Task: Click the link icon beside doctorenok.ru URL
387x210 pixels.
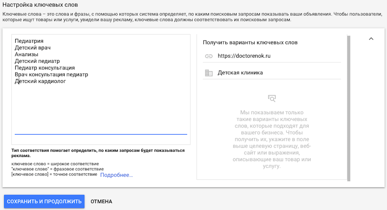Action: point(209,56)
